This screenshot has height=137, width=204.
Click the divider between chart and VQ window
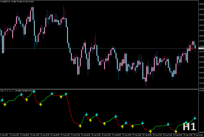99,89
